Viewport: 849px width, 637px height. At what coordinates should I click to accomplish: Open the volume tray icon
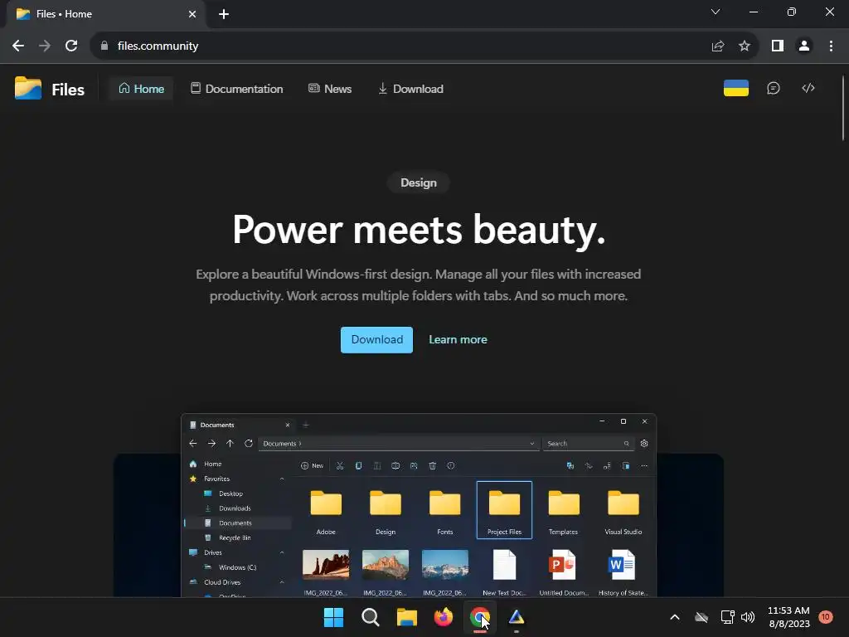[x=748, y=617]
